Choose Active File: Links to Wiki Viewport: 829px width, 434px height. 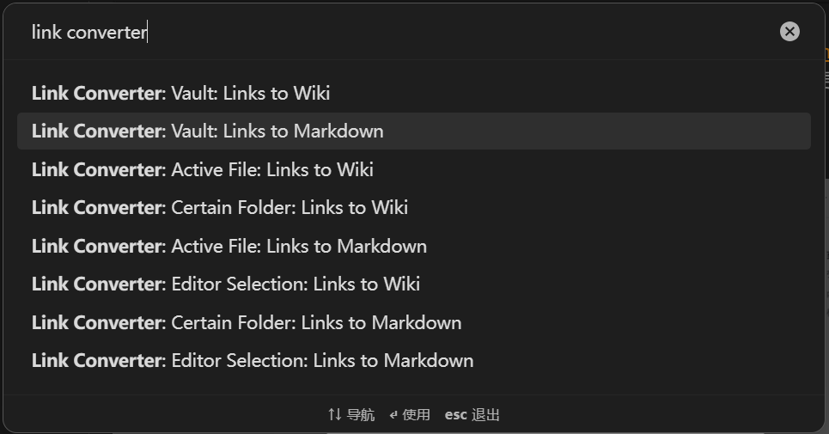203,169
